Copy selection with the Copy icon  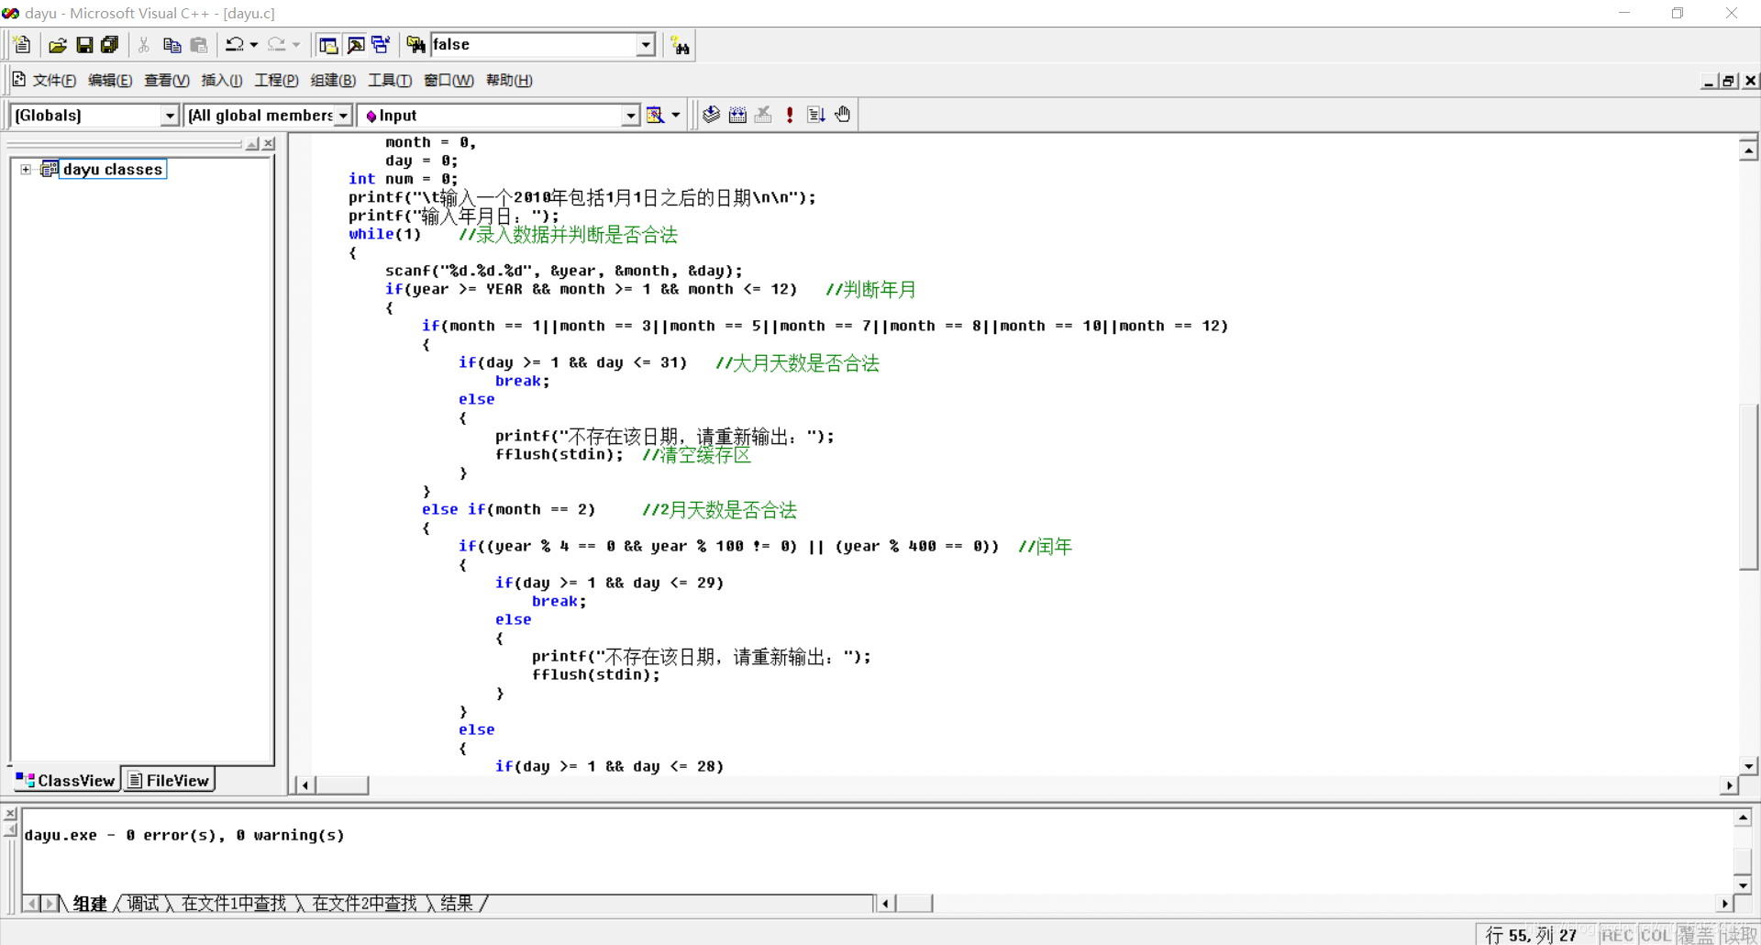pos(172,45)
